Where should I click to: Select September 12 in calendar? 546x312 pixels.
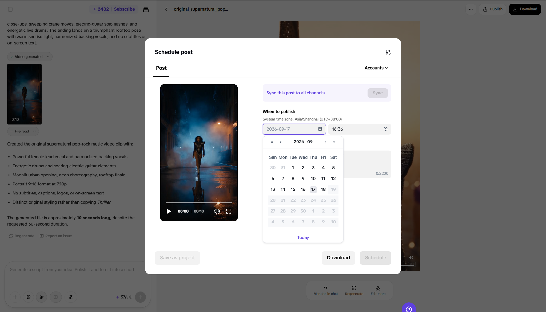point(333,178)
